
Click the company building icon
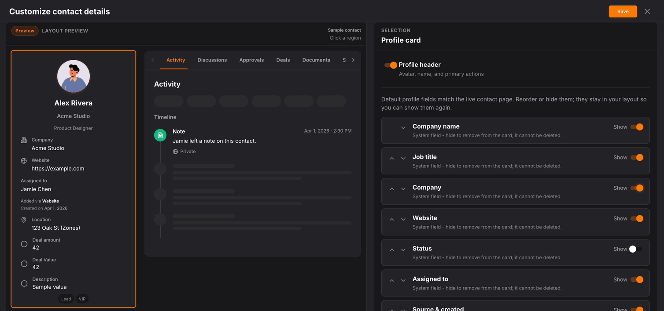(x=24, y=140)
